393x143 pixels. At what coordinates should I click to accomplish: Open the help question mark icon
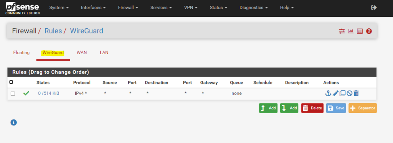(369, 31)
